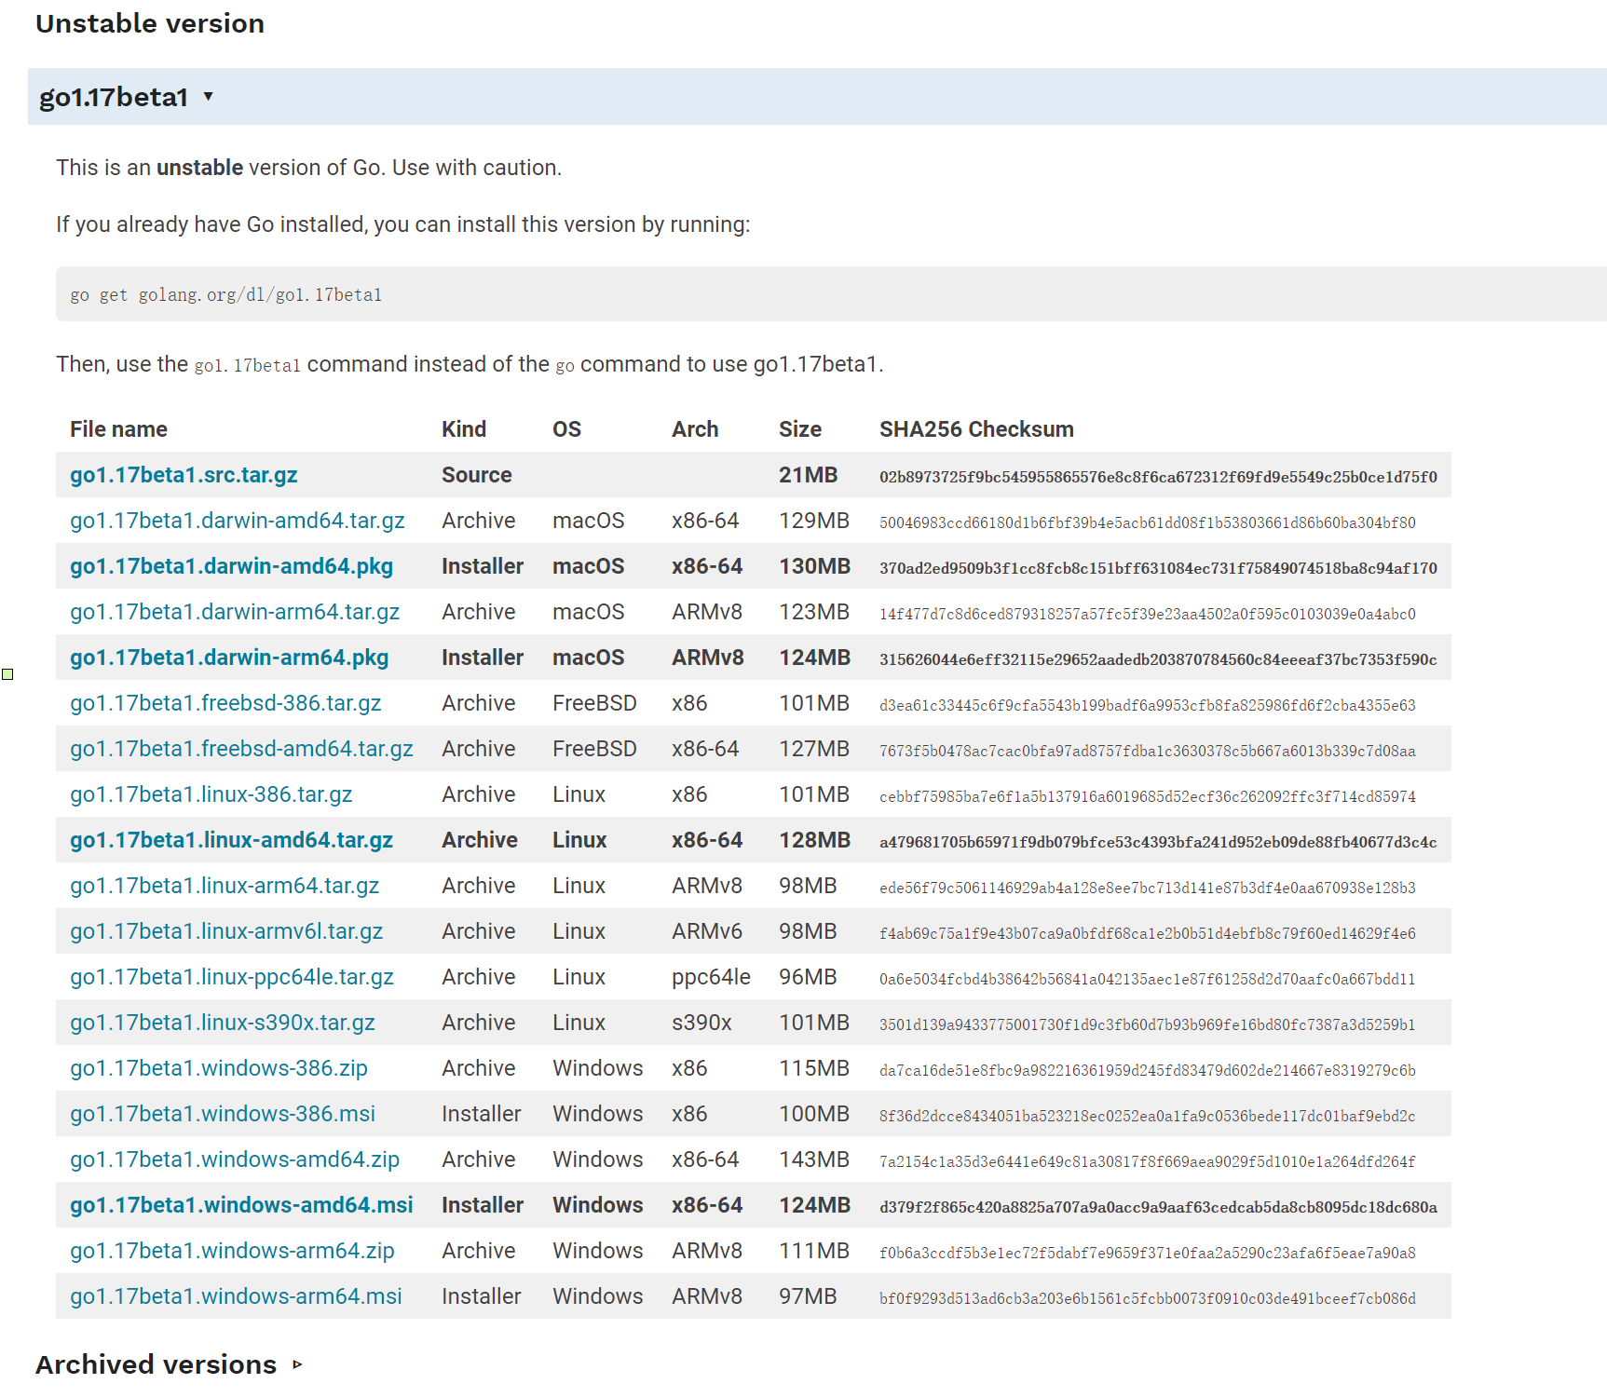The image size is (1607, 1397).
Task: Download go1.17beta1.freebsd-amd64.tar.gz archive
Action: 241,749
